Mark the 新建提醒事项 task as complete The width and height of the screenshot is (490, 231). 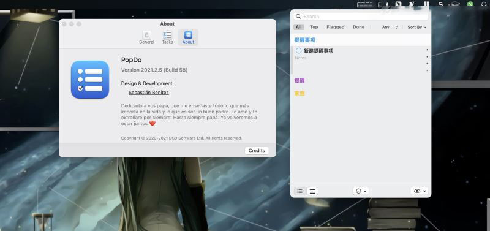[299, 51]
